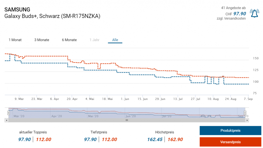Toggle the Versandpreis series button

pos(230,142)
